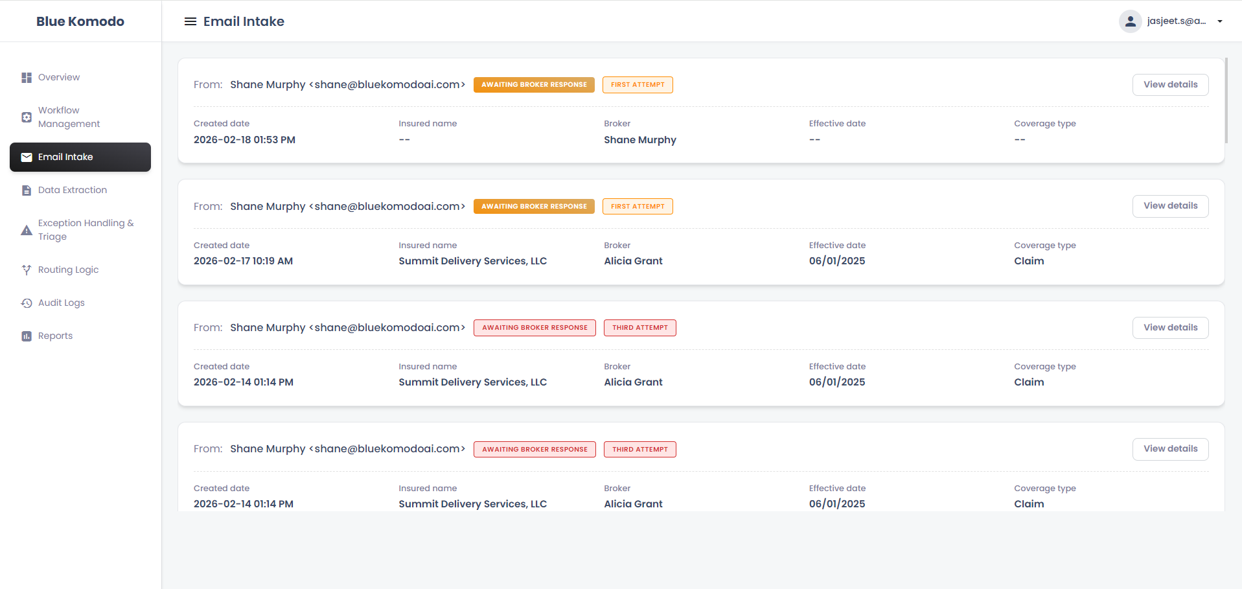Image resolution: width=1242 pixels, height=589 pixels.
Task: Go to the Audit Logs page
Action: pos(61,303)
